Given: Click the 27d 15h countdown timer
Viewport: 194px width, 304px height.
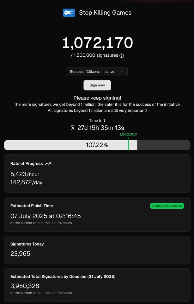Looking at the screenshot, I should click(x=100, y=128).
